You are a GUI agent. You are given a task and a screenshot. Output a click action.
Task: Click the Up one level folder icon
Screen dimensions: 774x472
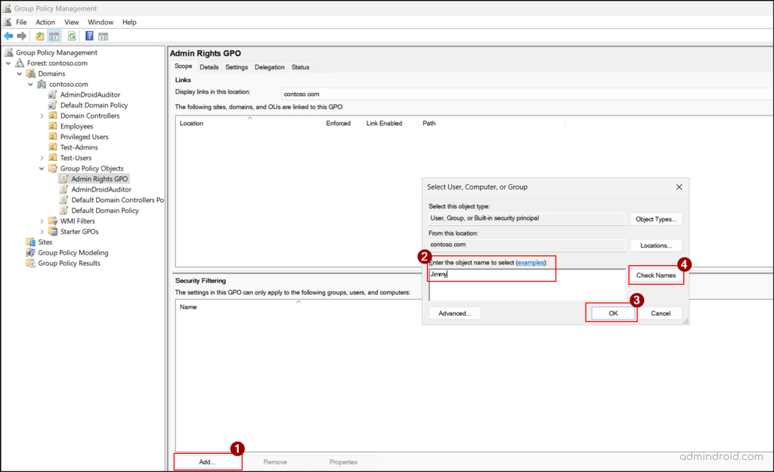pyautogui.click(x=40, y=36)
